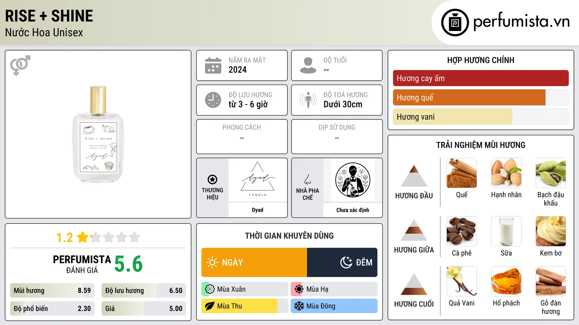Click the nose icon above Nhà pha chế
Viewport: 579px width, 325px height.
(308, 179)
